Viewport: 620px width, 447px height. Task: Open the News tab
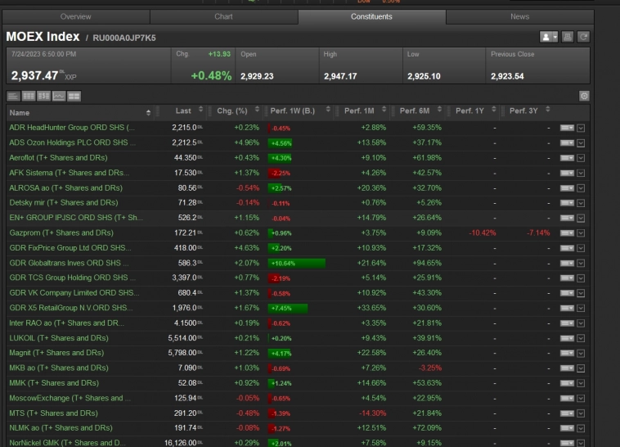click(x=519, y=16)
